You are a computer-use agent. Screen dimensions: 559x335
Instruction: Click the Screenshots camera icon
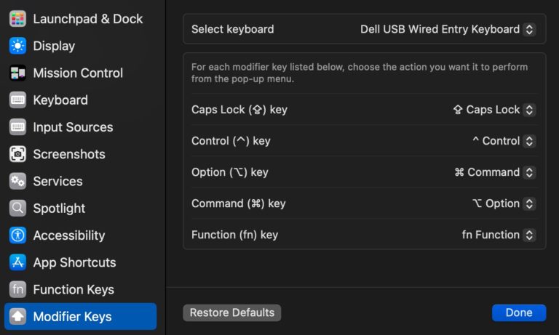click(x=17, y=154)
